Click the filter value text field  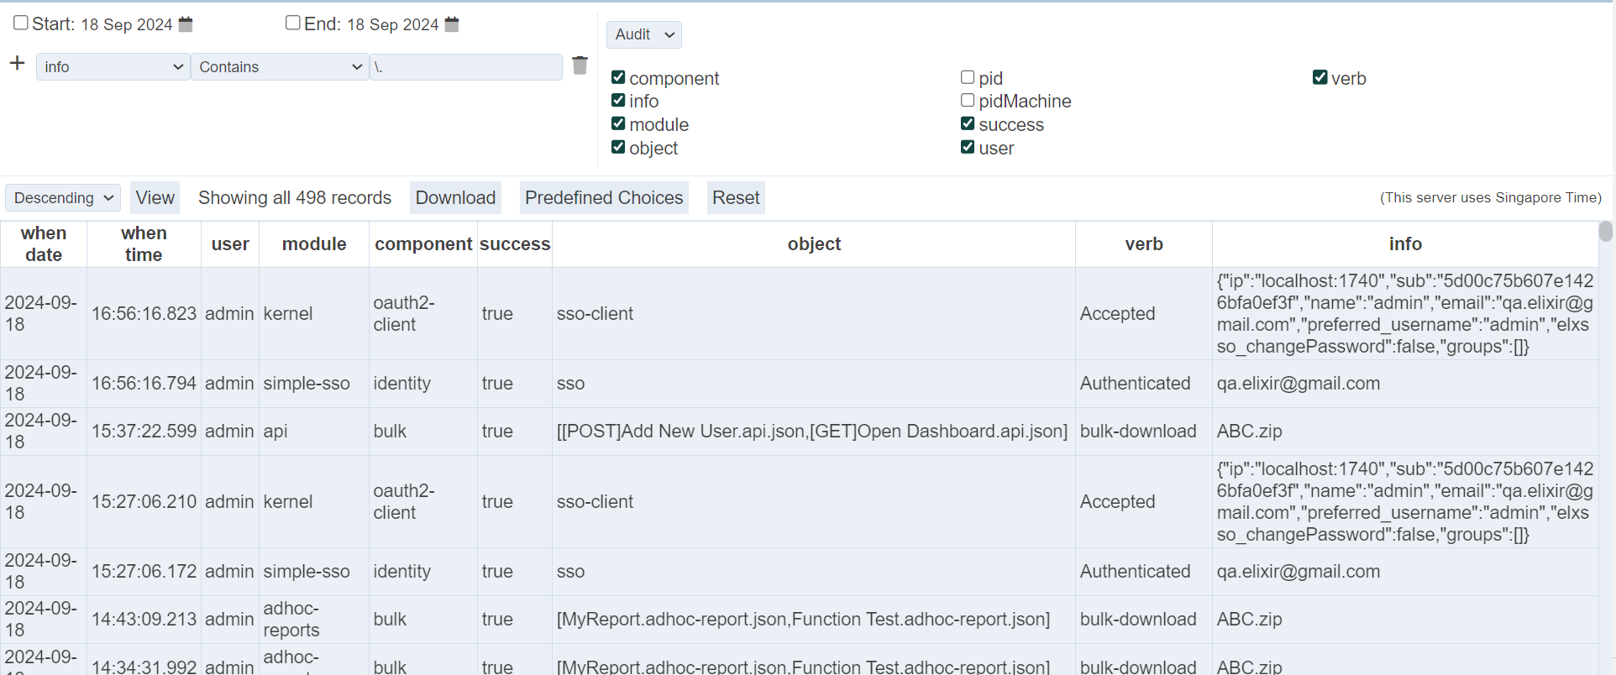466,67
